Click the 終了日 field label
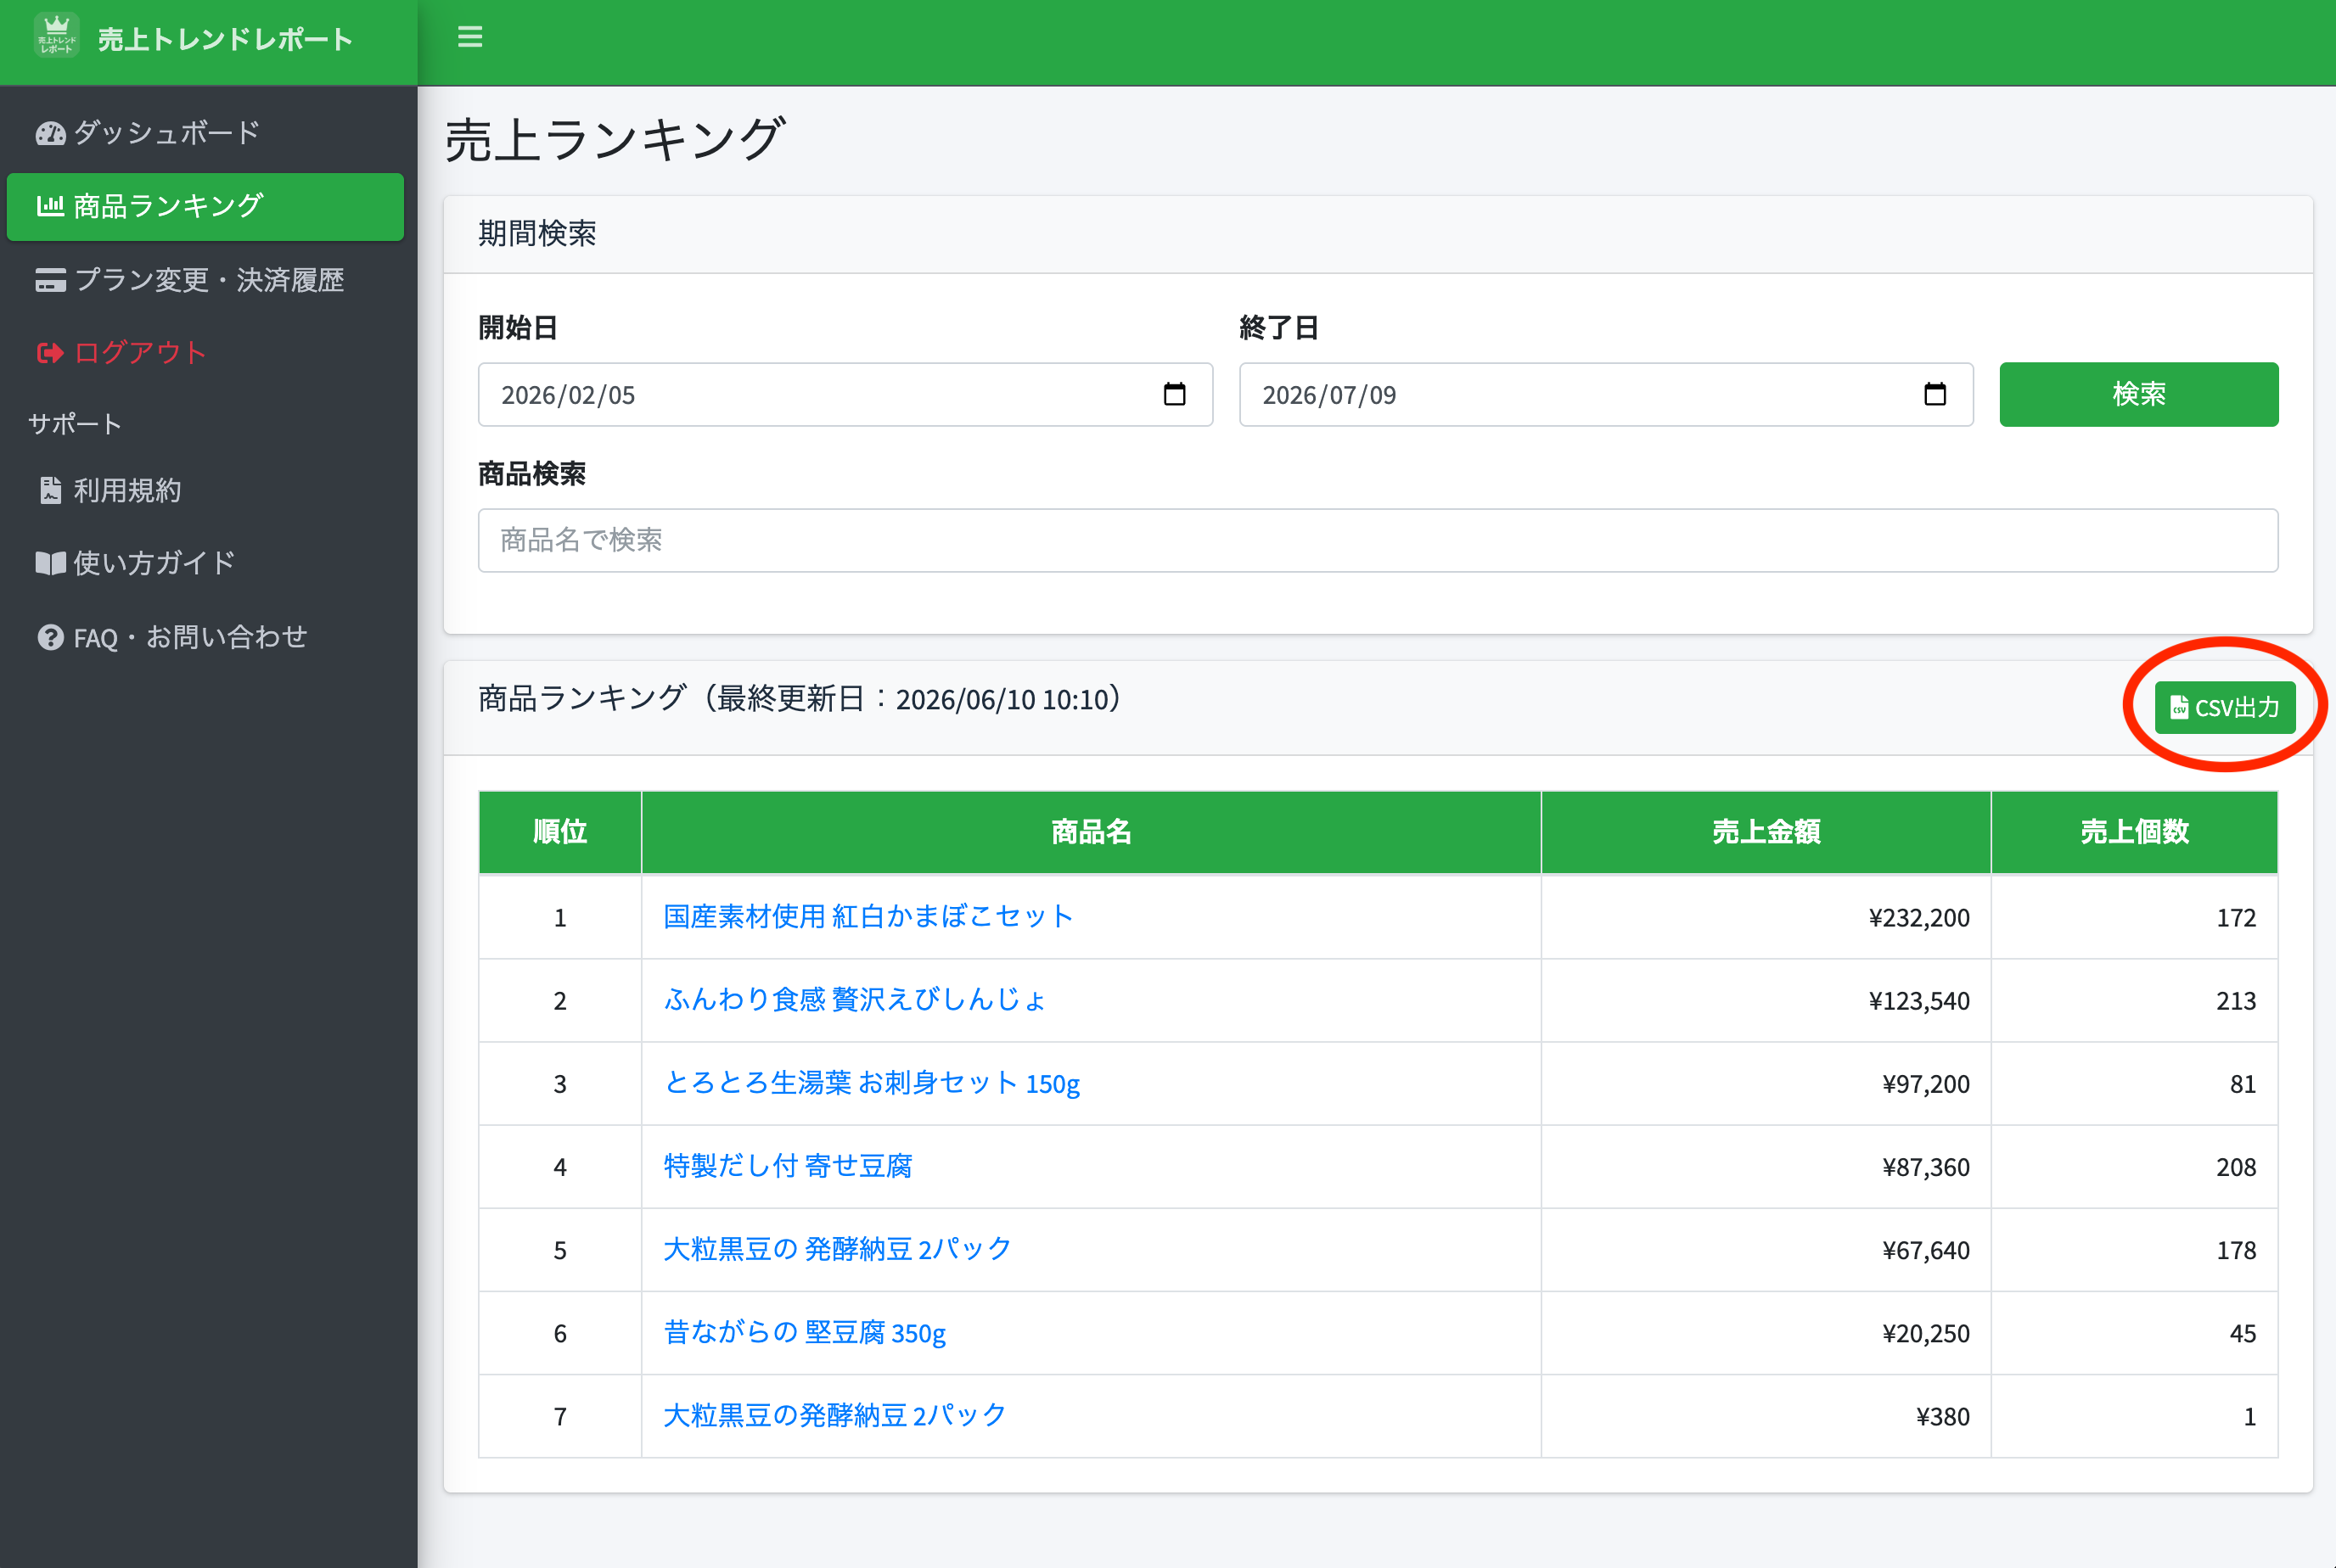2336x1568 pixels. pos(1278,327)
